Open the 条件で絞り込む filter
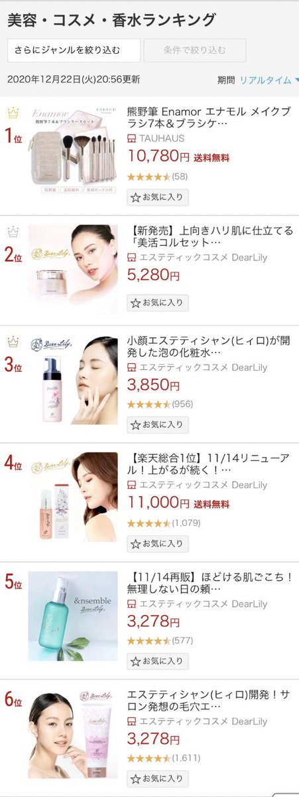Image resolution: width=299 pixels, height=797 pixels. [x=195, y=50]
